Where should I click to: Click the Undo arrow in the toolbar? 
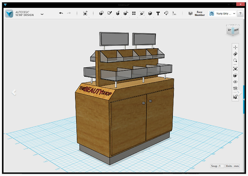(61, 13)
